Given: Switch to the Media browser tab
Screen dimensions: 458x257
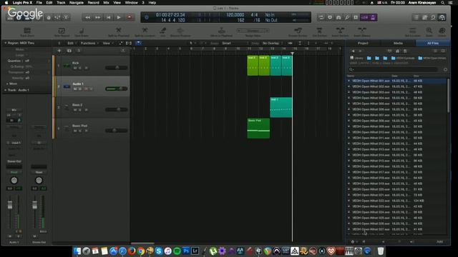Looking at the screenshot, I should pos(398,43).
